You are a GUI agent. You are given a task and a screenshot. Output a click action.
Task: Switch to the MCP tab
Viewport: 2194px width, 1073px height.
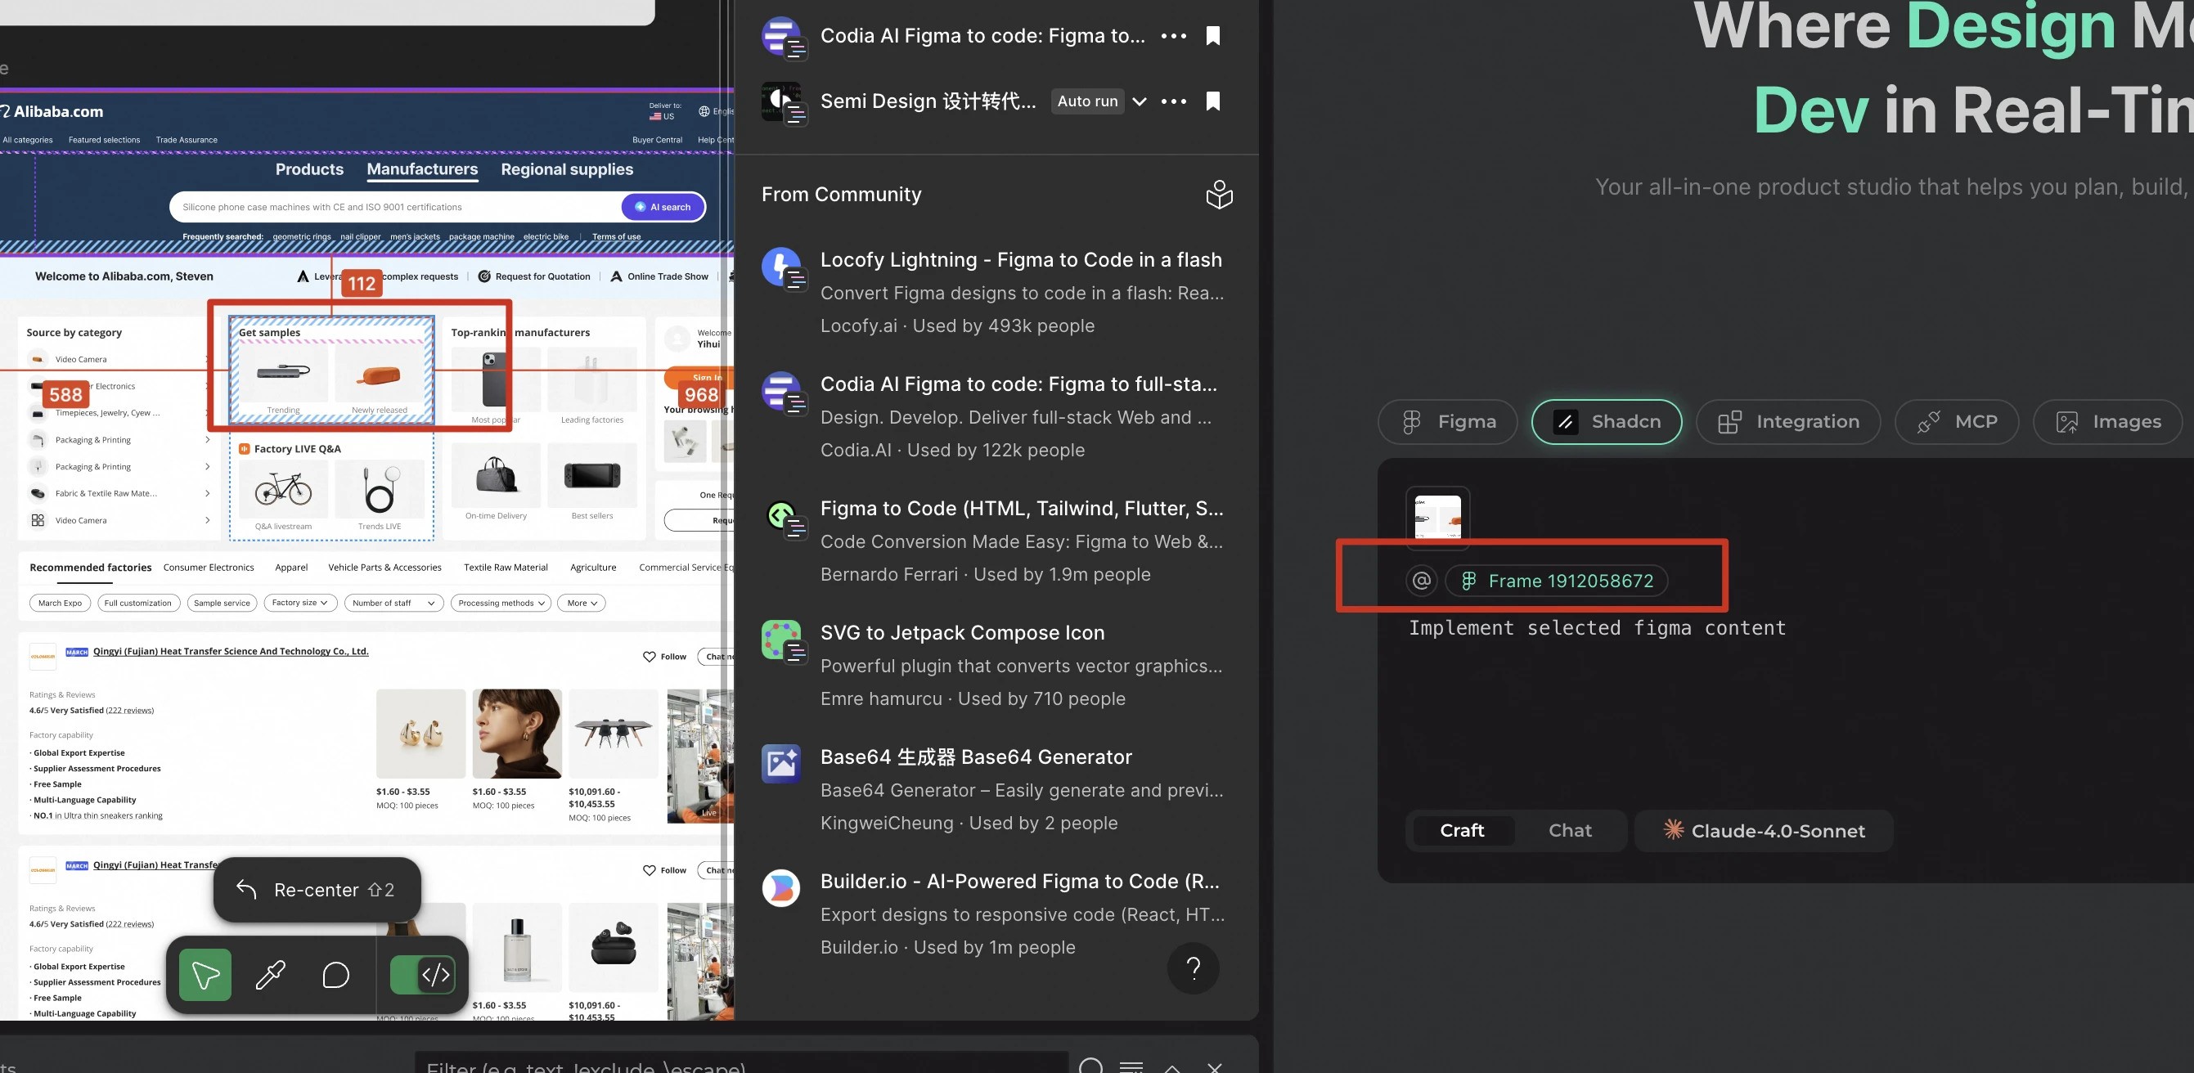[x=1957, y=421]
